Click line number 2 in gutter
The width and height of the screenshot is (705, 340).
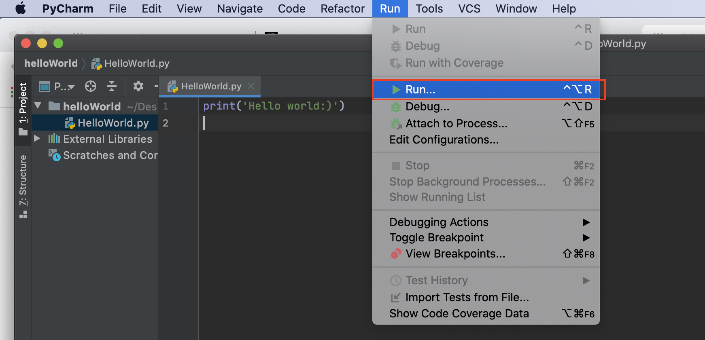click(166, 123)
